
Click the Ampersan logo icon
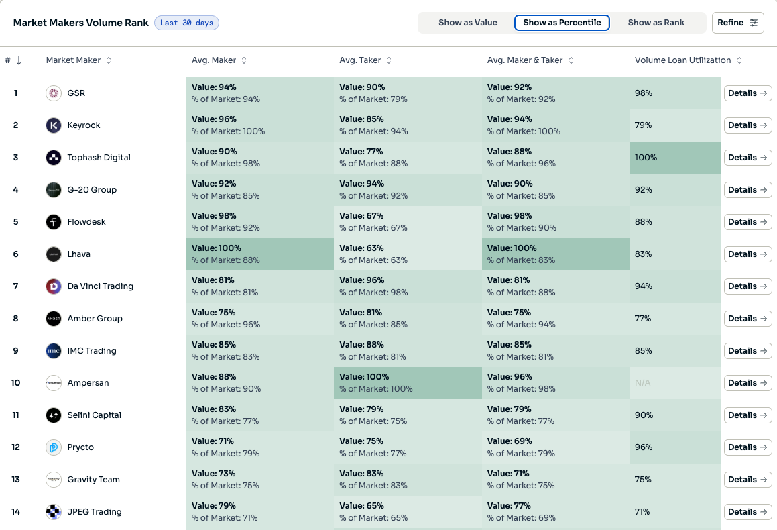tap(54, 383)
